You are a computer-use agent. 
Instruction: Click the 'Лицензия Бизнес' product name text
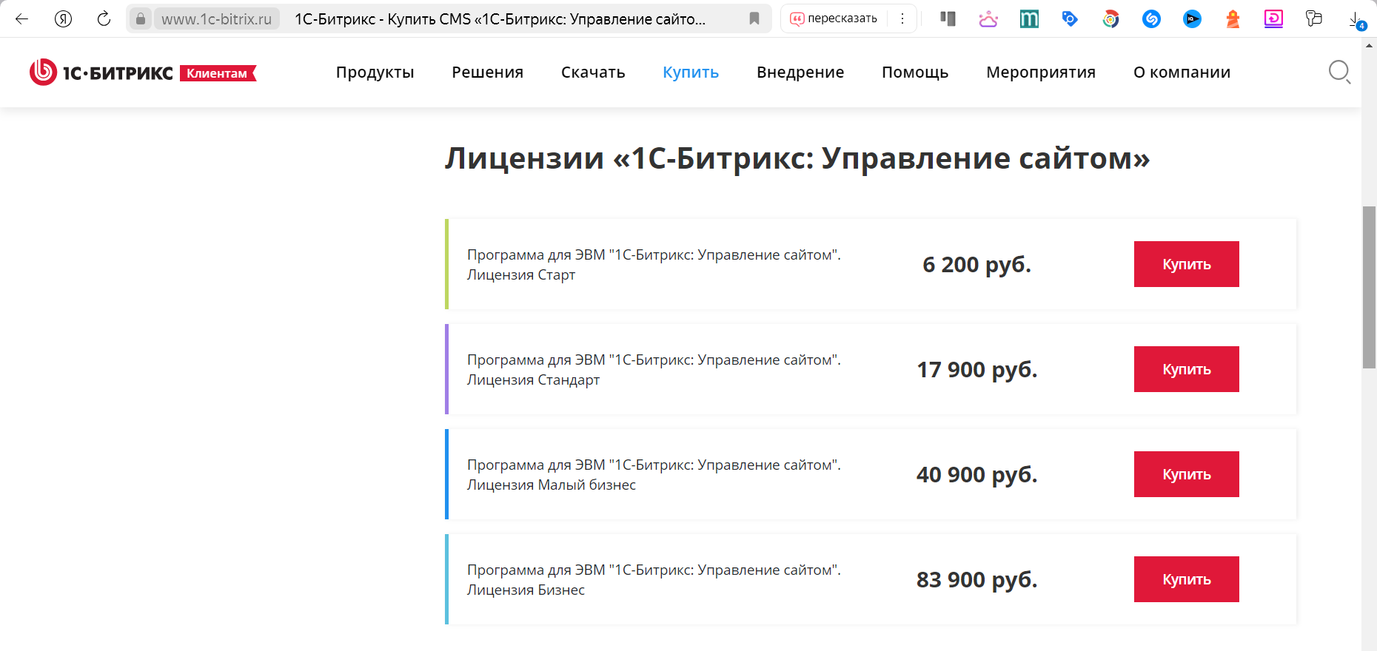click(526, 590)
